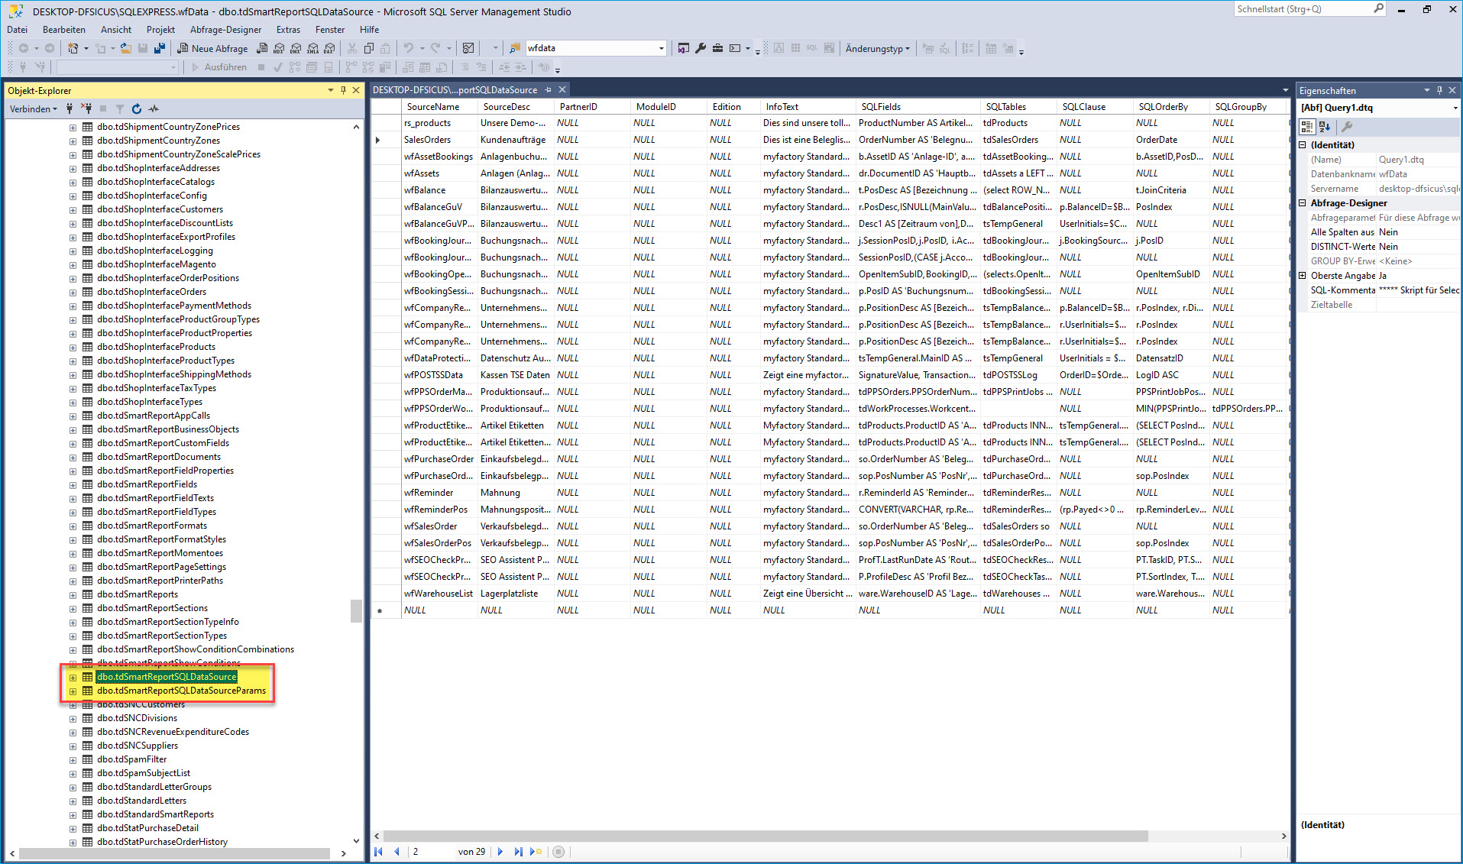This screenshot has width=1463, height=864.
Task: Click the MDX query icon in toolbar
Action: point(279,48)
